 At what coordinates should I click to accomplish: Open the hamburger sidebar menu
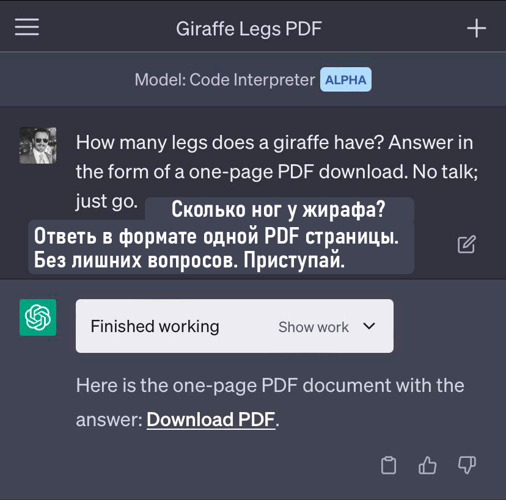[27, 28]
